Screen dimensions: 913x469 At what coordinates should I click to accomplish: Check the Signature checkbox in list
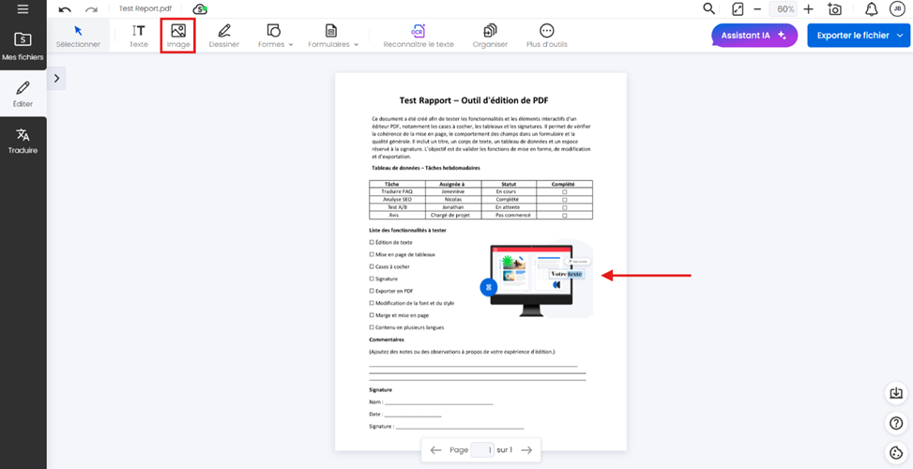(372, 279)
